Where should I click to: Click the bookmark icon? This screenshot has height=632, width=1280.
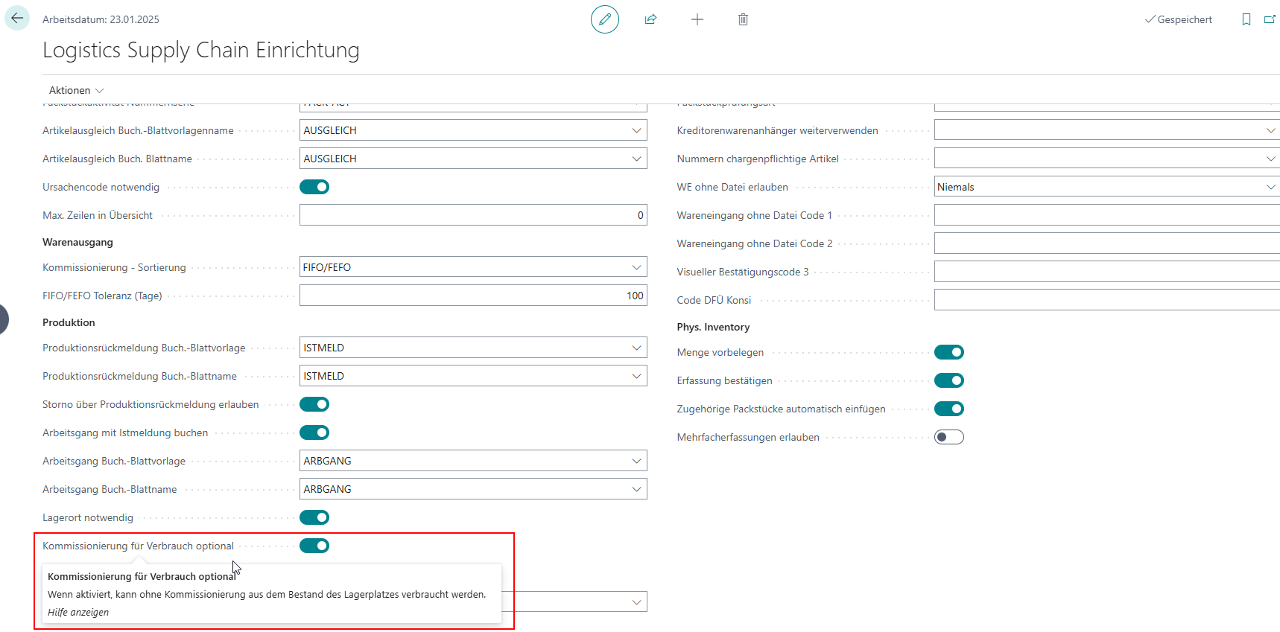[x=1246, y=19]
